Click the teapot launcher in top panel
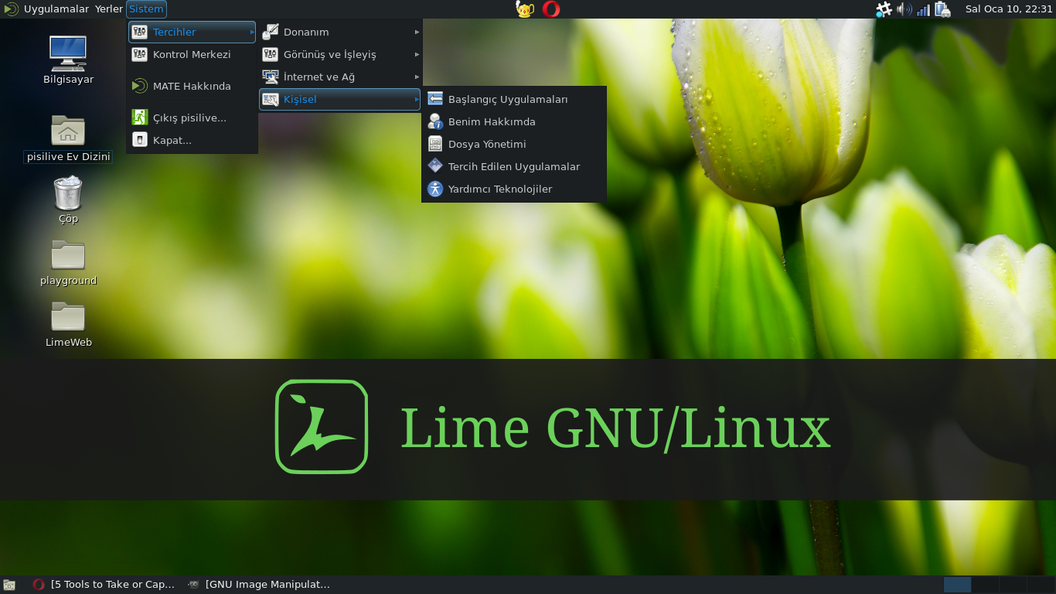Screen dimensions: 1056x594 click(525, 9)
